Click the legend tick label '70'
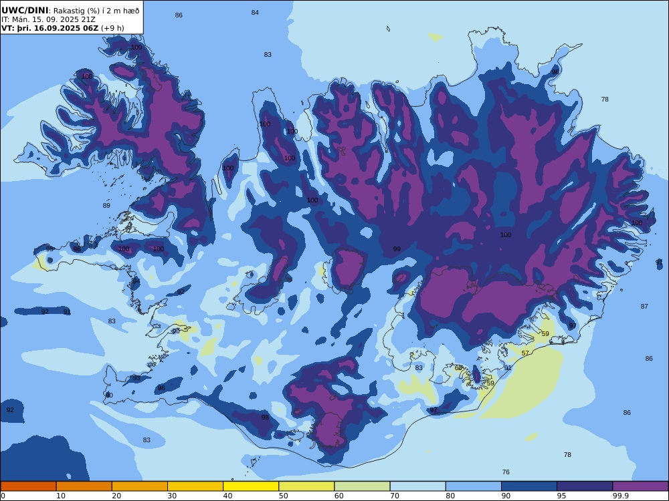669x501 pixels. click(x=395, y=496)
